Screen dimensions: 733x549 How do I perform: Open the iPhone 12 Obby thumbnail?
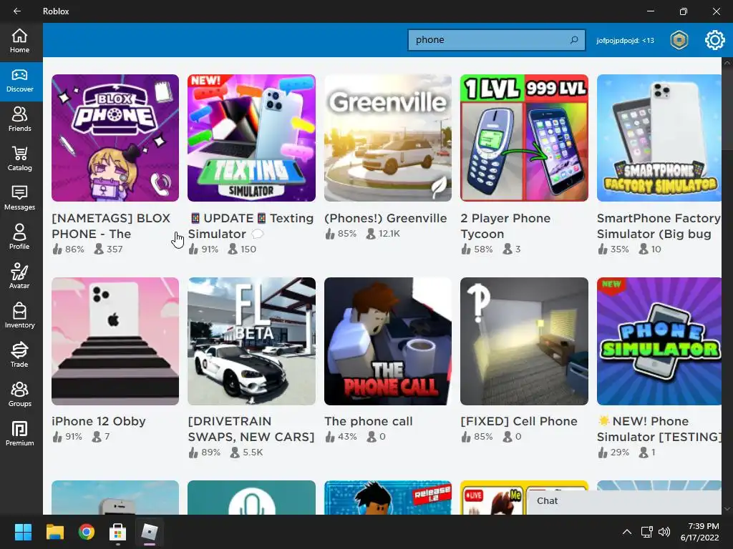pos(115,341)
